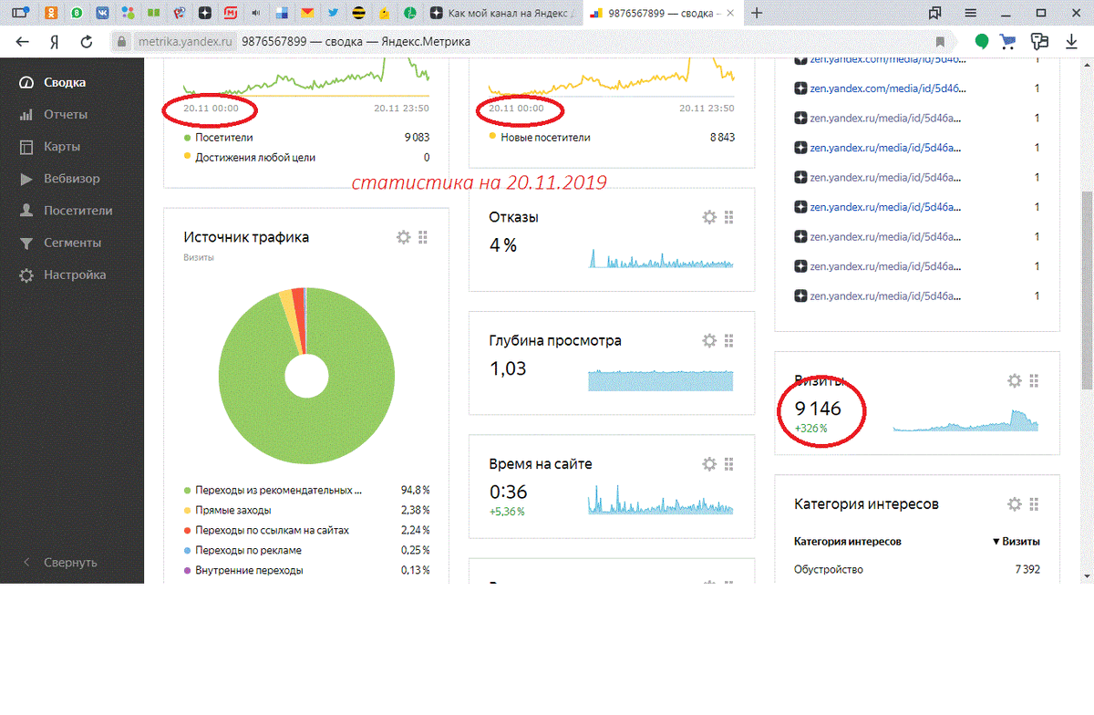Open settings gear of Отказы widget
The height and width of the screenshot is (715, 1094).
click(x=709, y=217)
